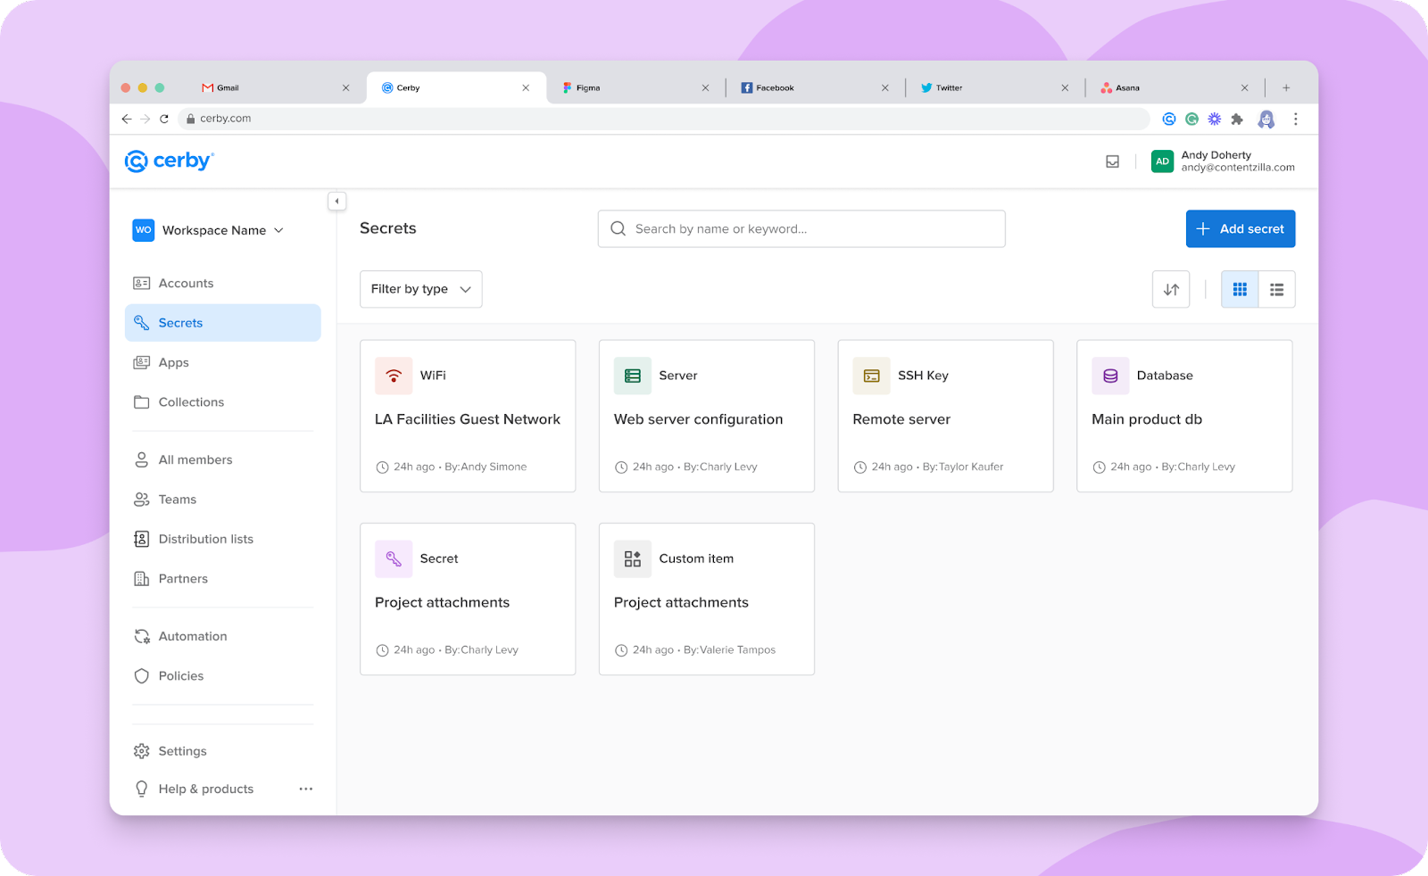Open Apps in the sidebar
1428x876 pixels.
point(222,362)
